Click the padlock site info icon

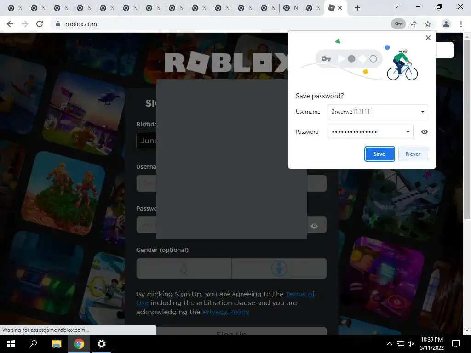[x=58, y=24]
